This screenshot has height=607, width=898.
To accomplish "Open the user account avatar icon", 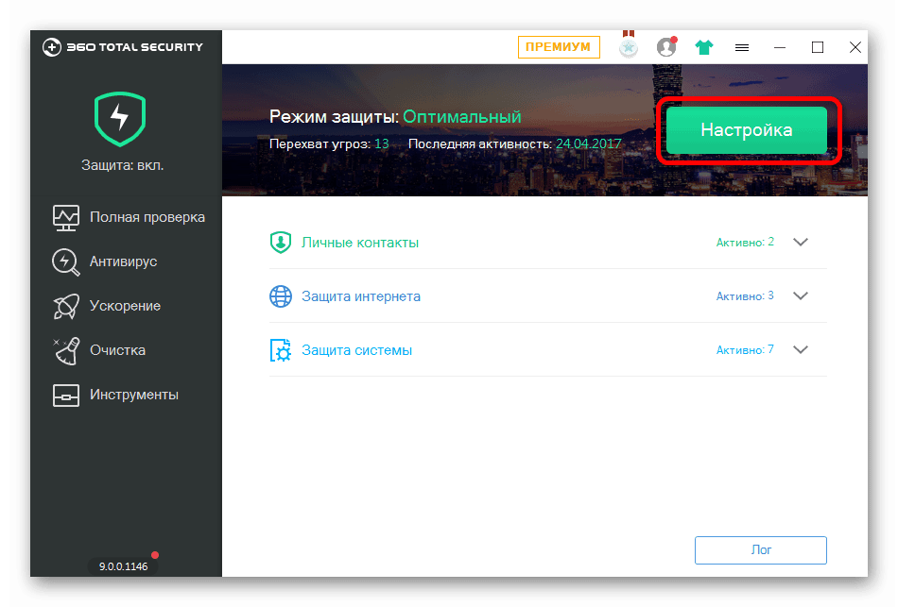I will coord(666,46).
